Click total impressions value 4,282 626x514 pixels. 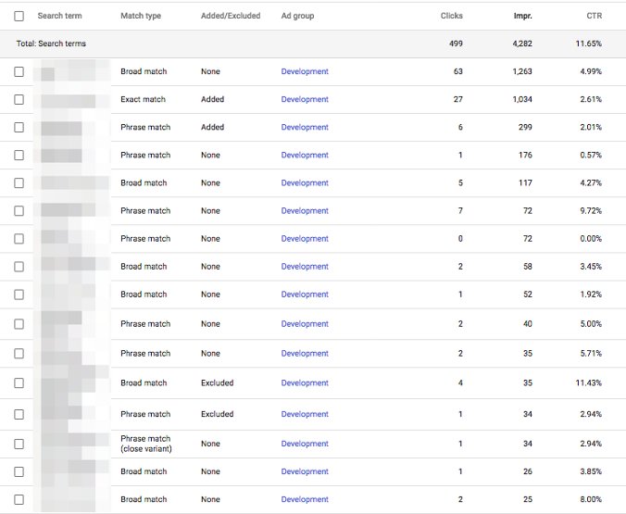(x=522, y=44)
